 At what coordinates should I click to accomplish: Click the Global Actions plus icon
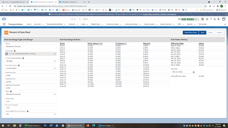[203, 19]
